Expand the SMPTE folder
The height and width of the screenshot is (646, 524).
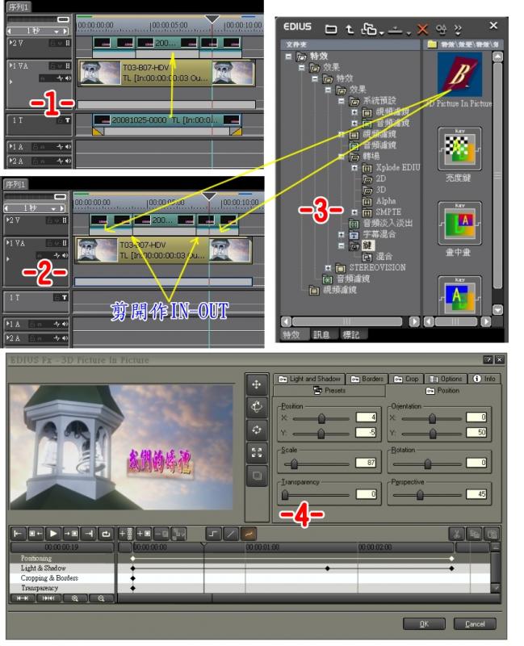point(354,212)
